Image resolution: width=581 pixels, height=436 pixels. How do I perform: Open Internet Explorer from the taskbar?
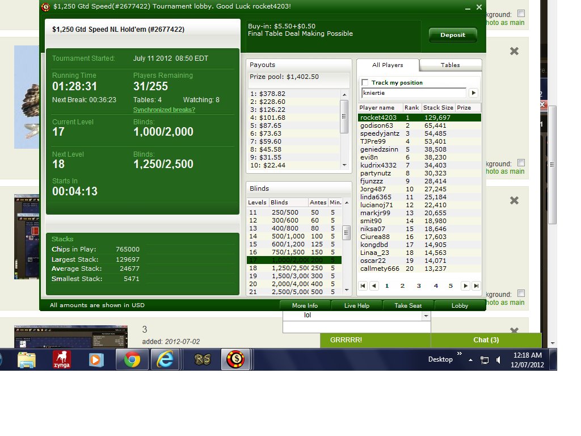point(165,359)
